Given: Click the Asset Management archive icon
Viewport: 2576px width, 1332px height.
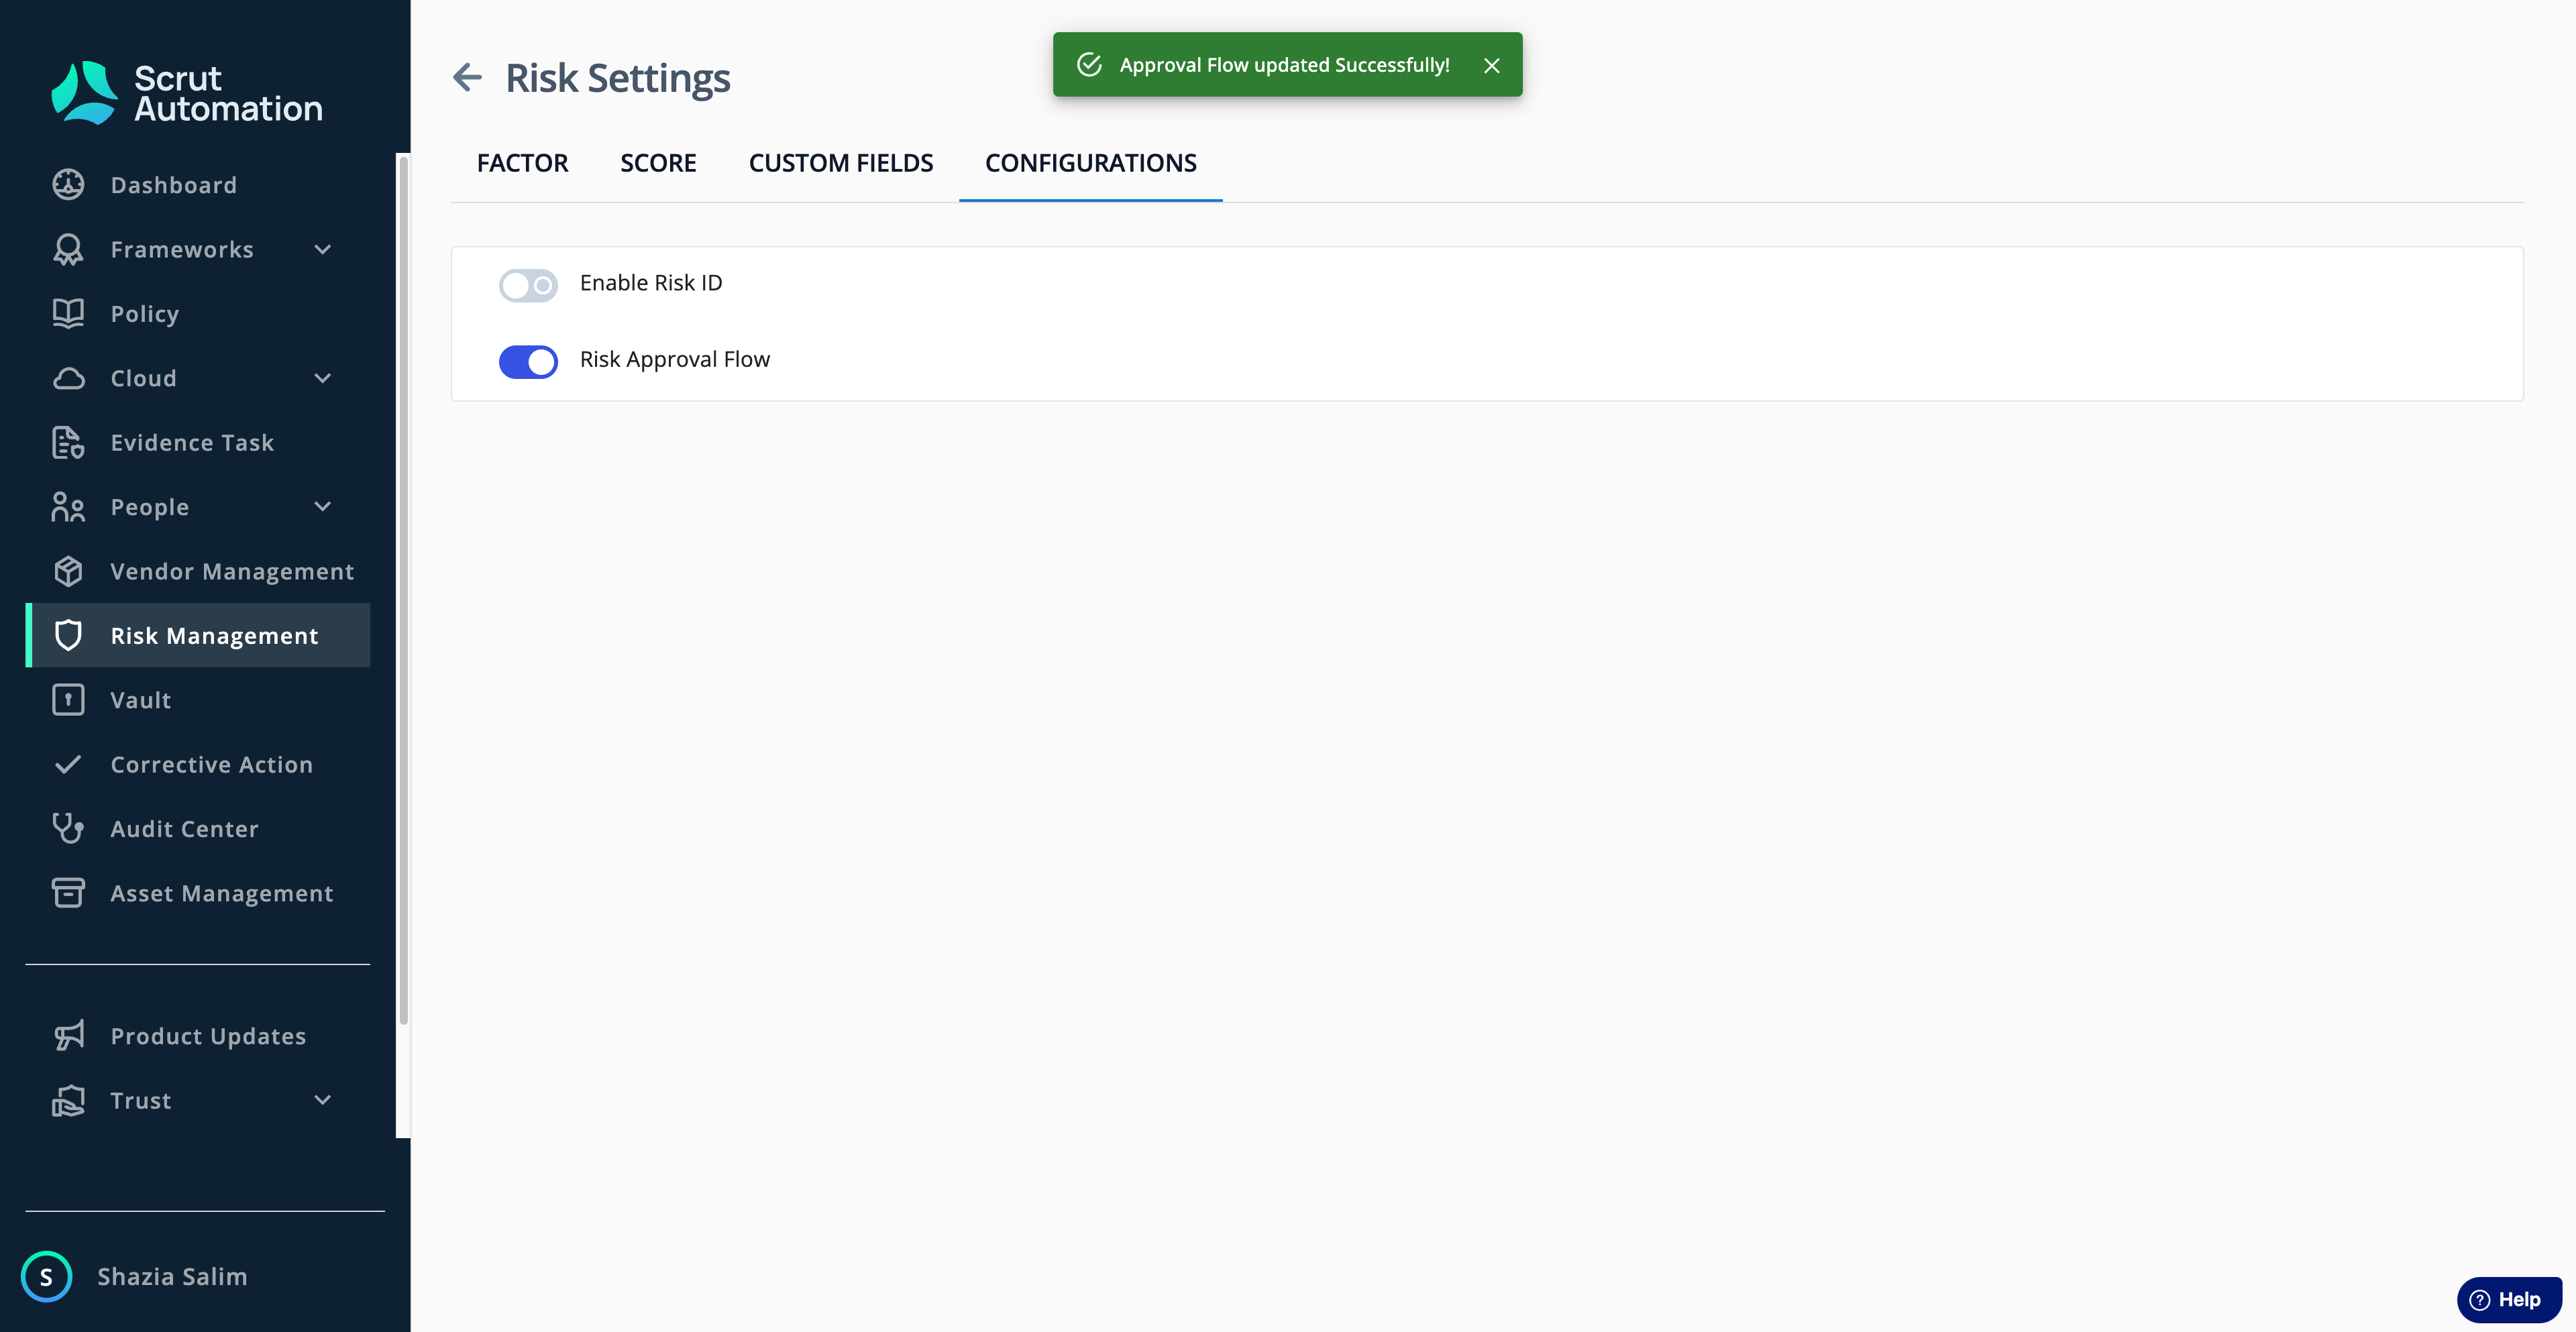Looking at the screenshot, I should pos(68,893).
